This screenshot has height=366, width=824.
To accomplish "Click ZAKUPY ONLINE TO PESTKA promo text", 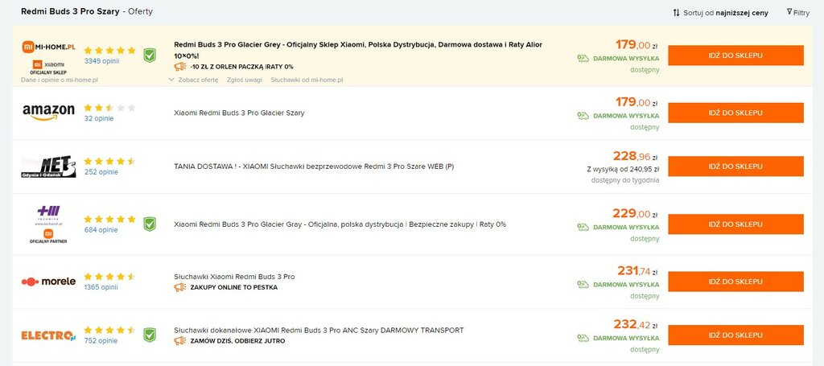I will click(x=234, y=287).
